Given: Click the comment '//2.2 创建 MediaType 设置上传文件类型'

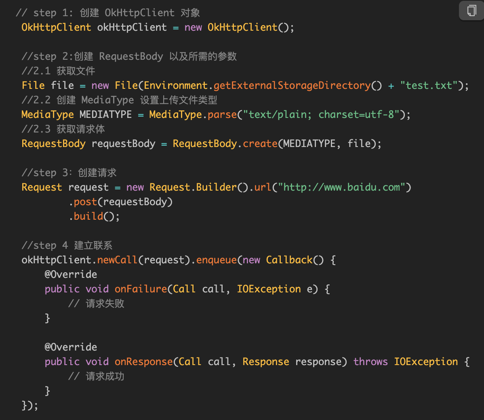Looking at the screenshot, I should click(120, 100).
